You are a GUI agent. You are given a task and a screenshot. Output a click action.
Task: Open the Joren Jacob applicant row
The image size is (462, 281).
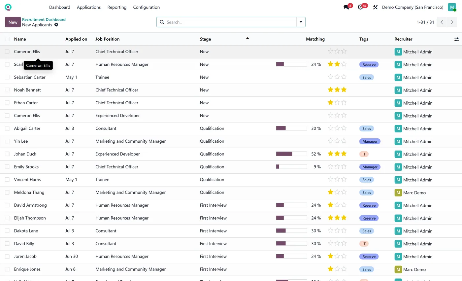pyautogui.click(x=231, y=257)
